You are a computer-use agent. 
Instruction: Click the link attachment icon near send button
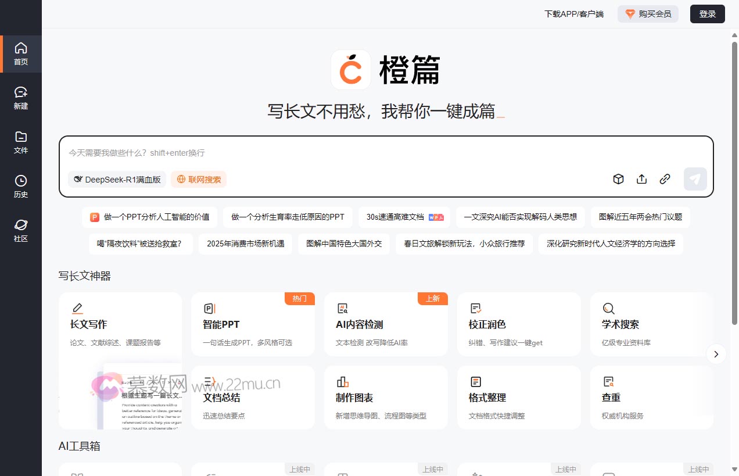pyautogui.click(x=665, y=179)
